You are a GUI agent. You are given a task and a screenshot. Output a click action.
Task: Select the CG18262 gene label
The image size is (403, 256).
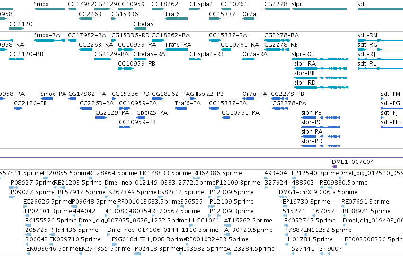coord(165,4)
